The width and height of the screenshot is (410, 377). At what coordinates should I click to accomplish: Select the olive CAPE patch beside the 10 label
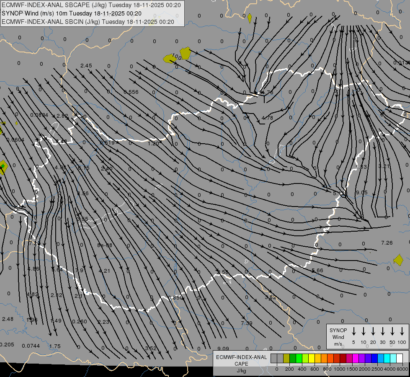(x=185, y=53)
